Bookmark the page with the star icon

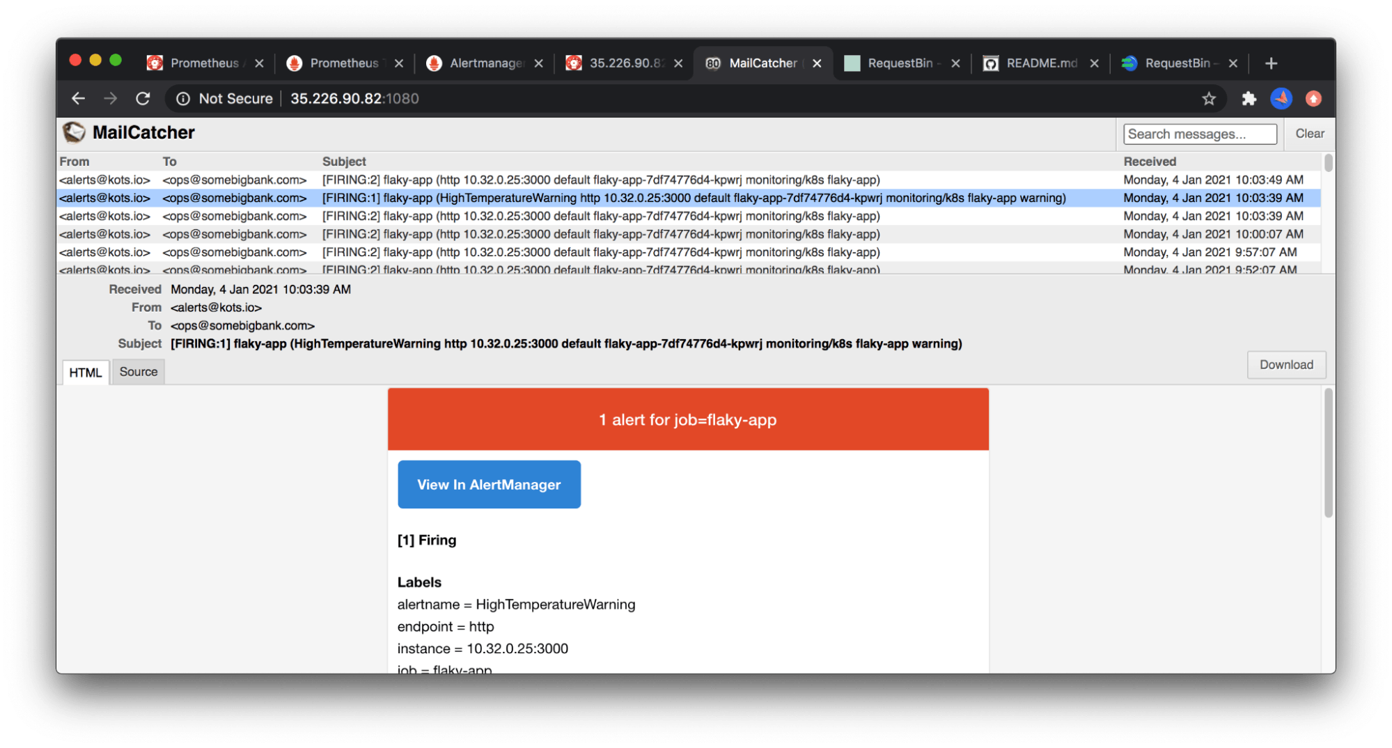[x=1210, y=98]
